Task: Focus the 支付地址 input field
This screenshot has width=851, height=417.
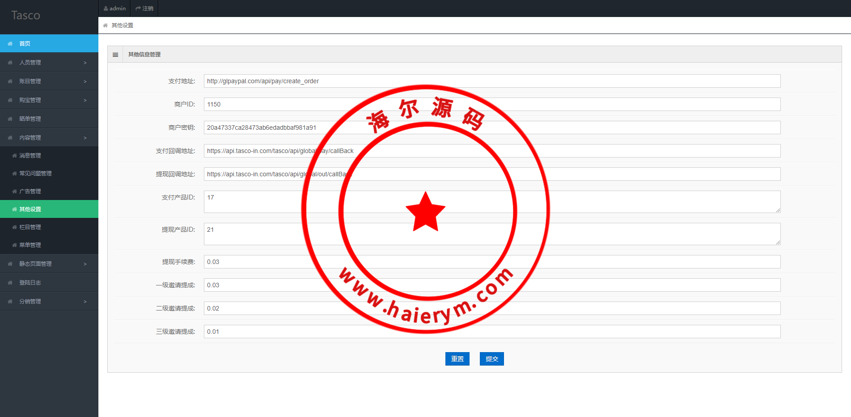Action: [x=492, y=81]
